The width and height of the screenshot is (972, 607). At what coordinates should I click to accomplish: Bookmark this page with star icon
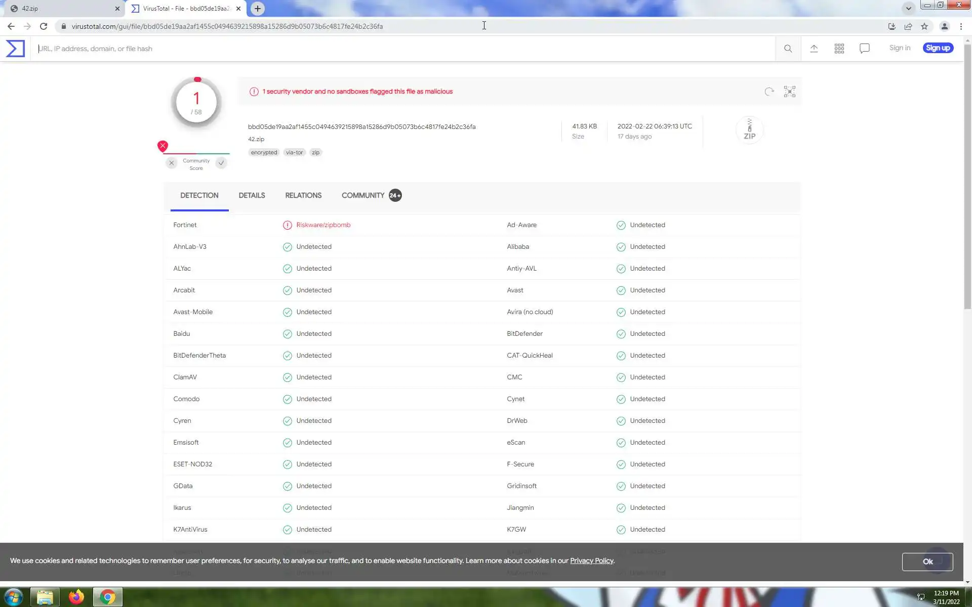[x=924, y=26]
